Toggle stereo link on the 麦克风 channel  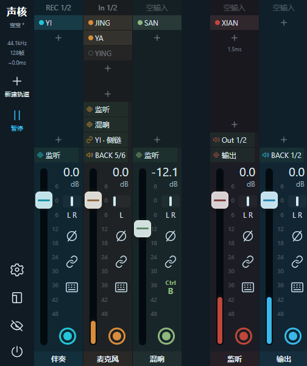121,262
